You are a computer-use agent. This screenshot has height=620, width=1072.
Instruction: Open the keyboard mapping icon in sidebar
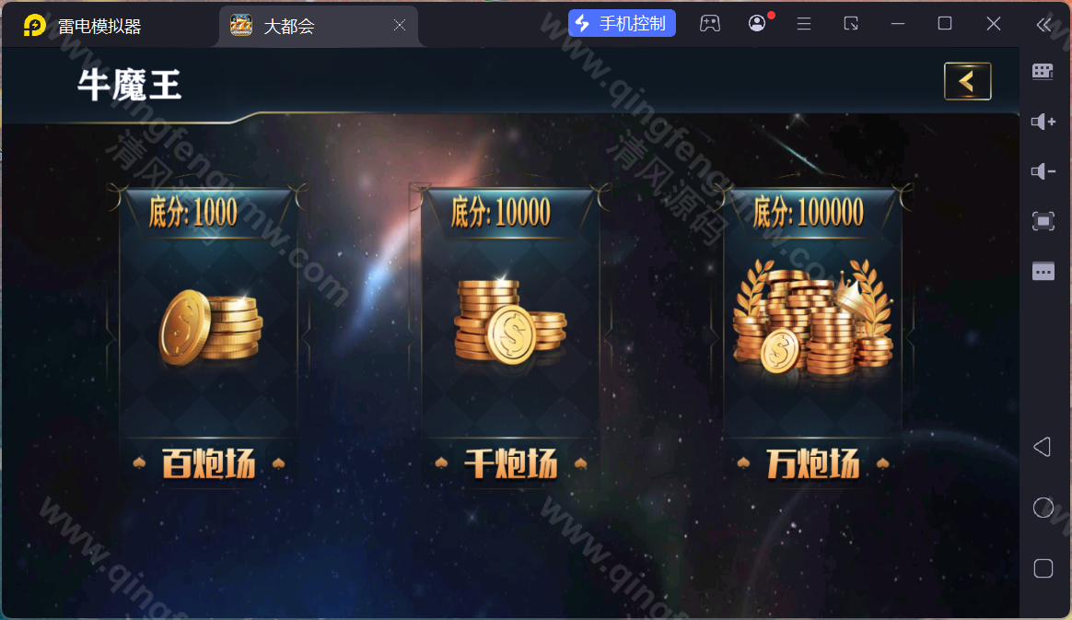1043,71
